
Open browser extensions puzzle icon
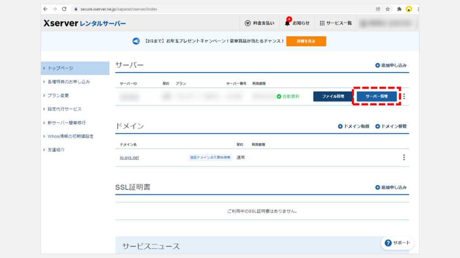pyautogui.click(x=399, y=9)
